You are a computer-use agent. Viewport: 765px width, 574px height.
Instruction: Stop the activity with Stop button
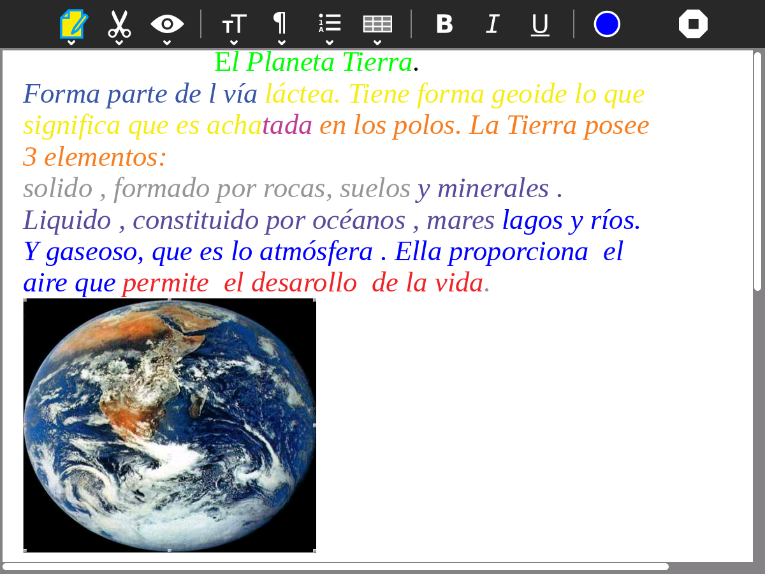(693, 24)
